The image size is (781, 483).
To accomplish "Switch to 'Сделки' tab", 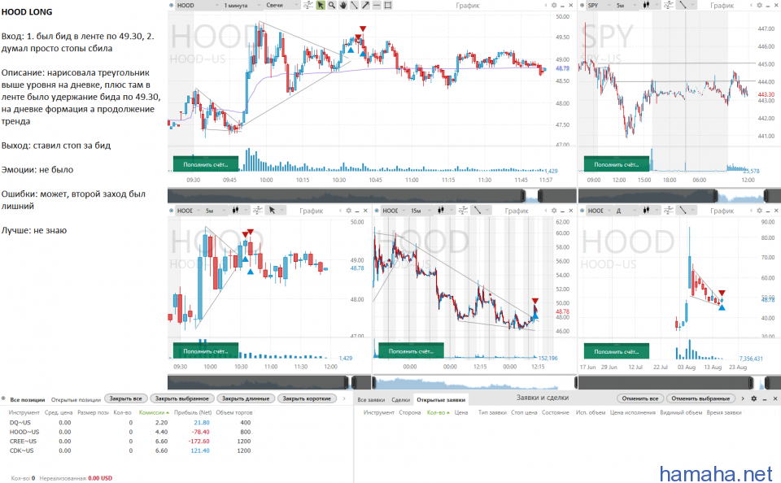I will [400, 399].
